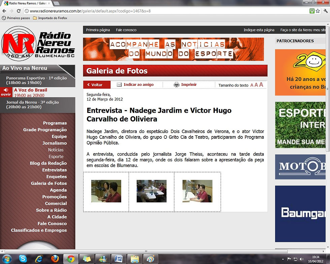330x264 pixels.
Task: Open Firefox from the taskbar
Action: point(55,259)
